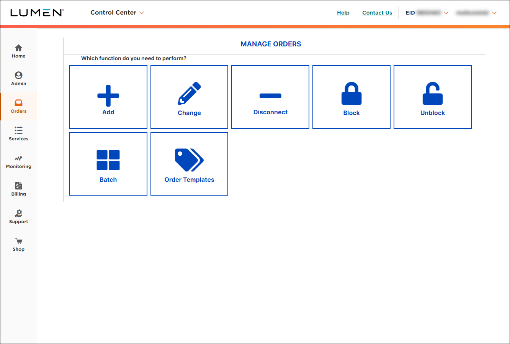Open the Help link

click(x=343, y=12)
